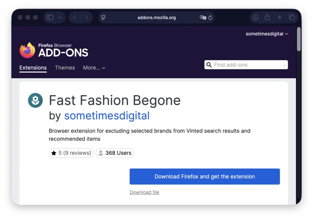Image resolution: width=313 pixels, height=219 pixels.
Task: Click the 368 Users badge
Action: pos(115,153)
